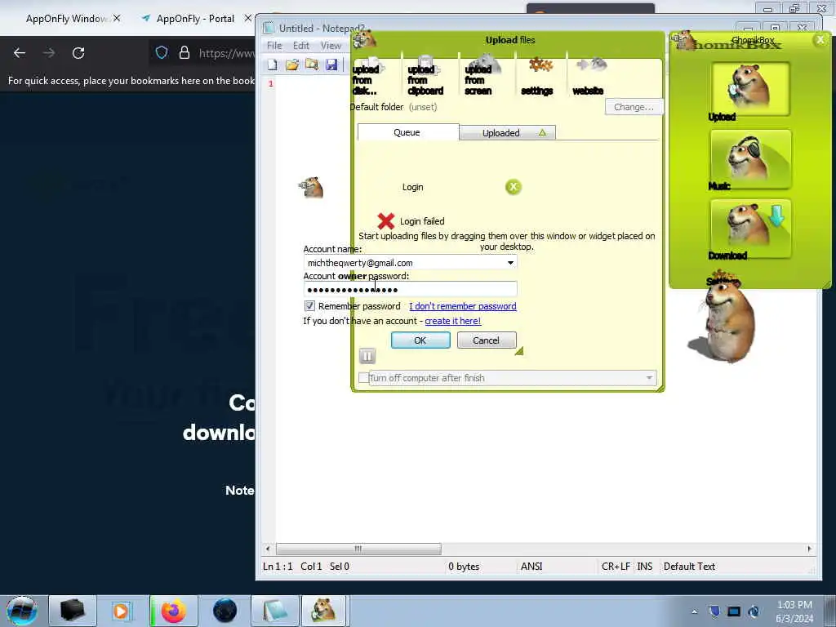Toggle Turn off computer after finish checkbox
Viewport: 836px width, 627px height.
[x=363, y=377]
